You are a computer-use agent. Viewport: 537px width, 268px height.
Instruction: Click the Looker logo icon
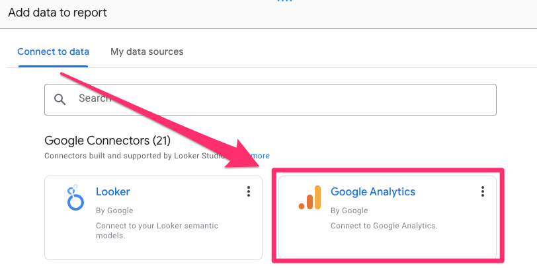click(x=76, y=198)
